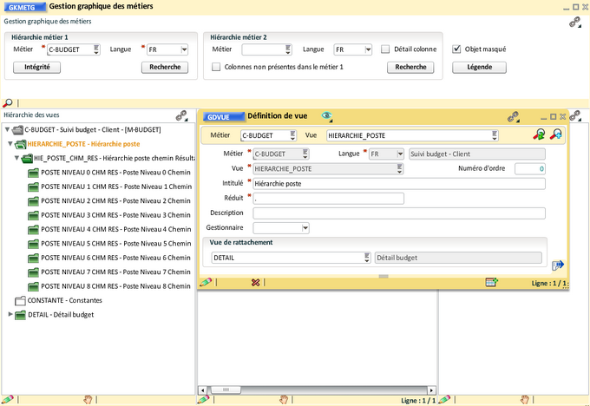Image resolution: width=590 pixels, height=406 pixels.
Task: Expand the DETAIL - Détail budget node
Action: click(x=10, y=314)
